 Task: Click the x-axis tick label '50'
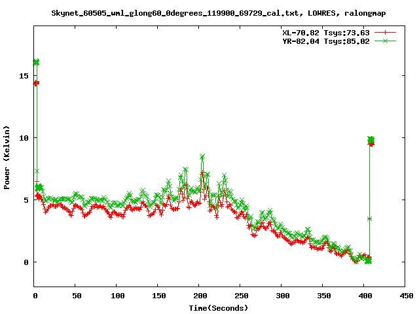(x=77, y=296)
